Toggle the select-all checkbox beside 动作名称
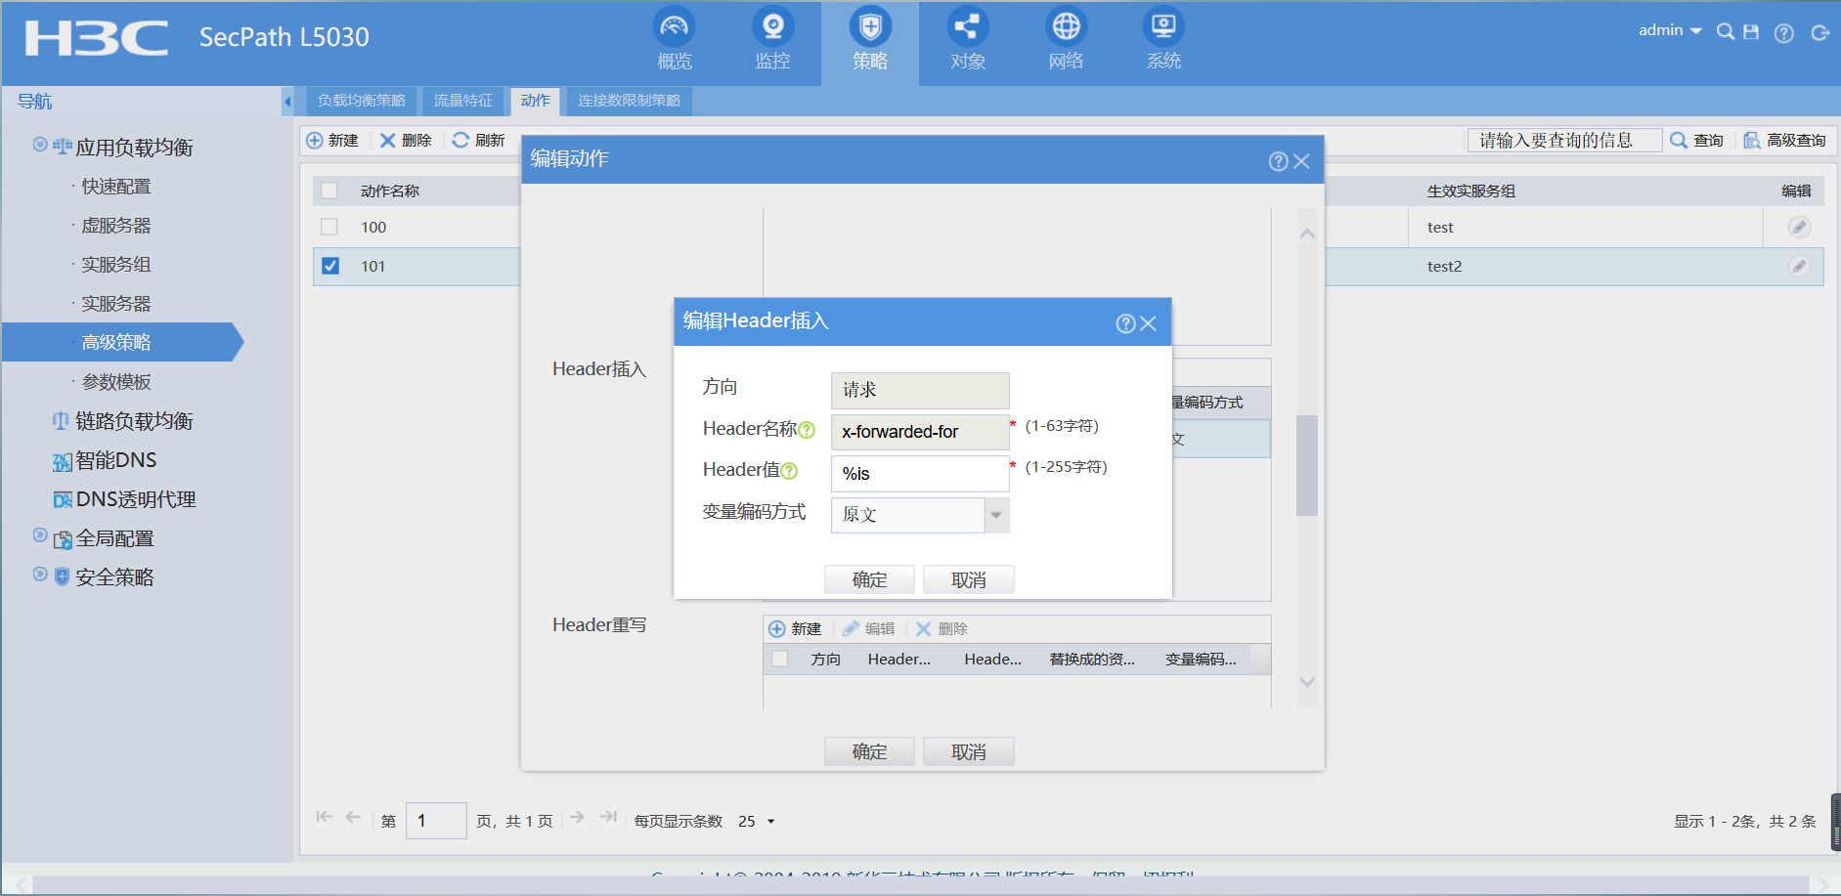1841x896 pixels. point(329,191)
